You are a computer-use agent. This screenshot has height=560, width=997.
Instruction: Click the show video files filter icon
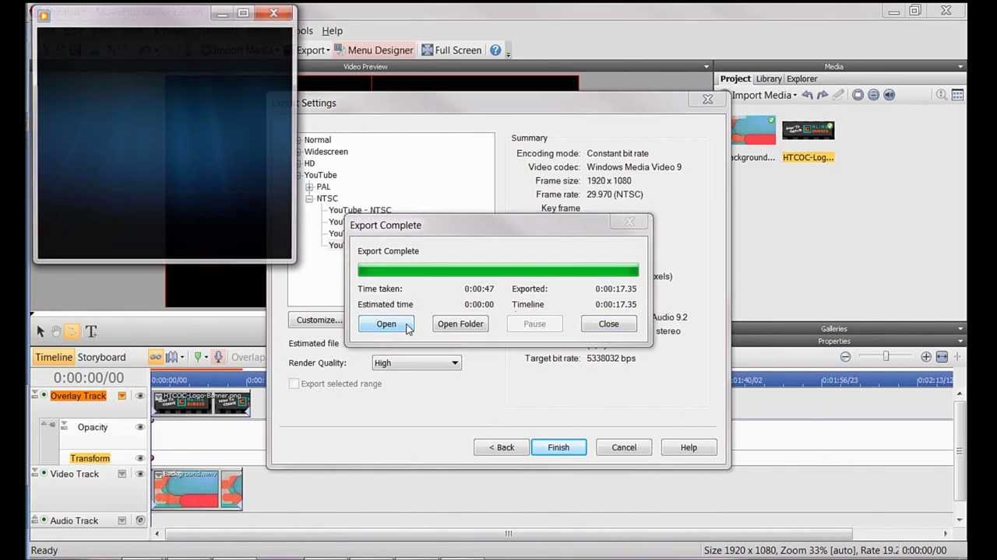pos(858,95)
